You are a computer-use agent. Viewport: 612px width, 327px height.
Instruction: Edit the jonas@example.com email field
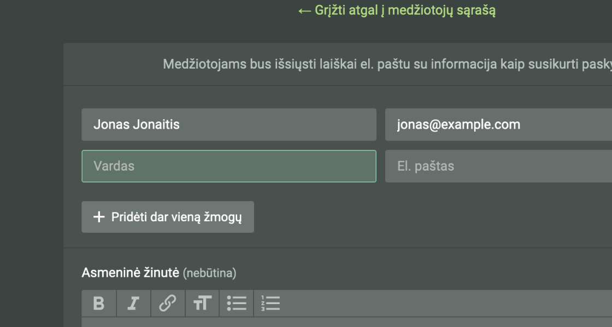pos(497,125)
